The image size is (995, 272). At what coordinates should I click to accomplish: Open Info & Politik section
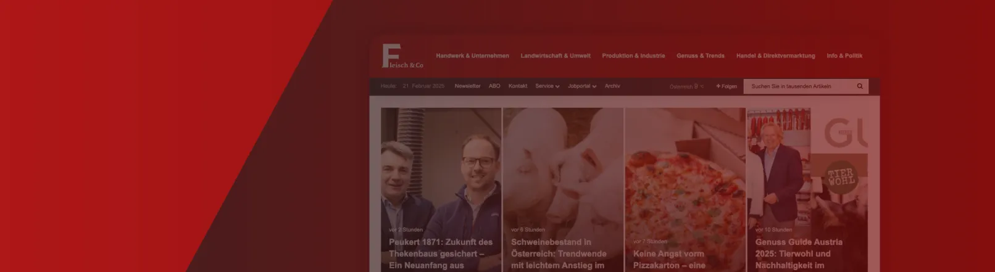(x=844, y=56)
